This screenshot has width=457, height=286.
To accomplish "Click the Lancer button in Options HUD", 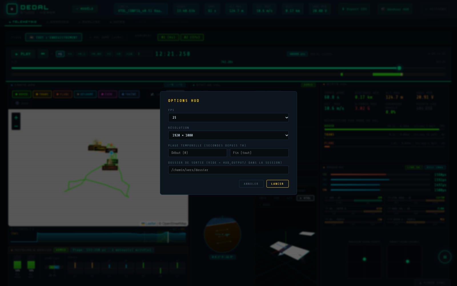I will pyautogui.click(x=277, y=184).
